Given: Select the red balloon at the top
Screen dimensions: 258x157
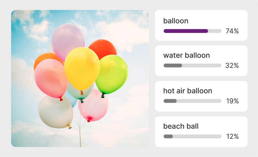Looking at the screenshot, I should [x=103, y=48].
